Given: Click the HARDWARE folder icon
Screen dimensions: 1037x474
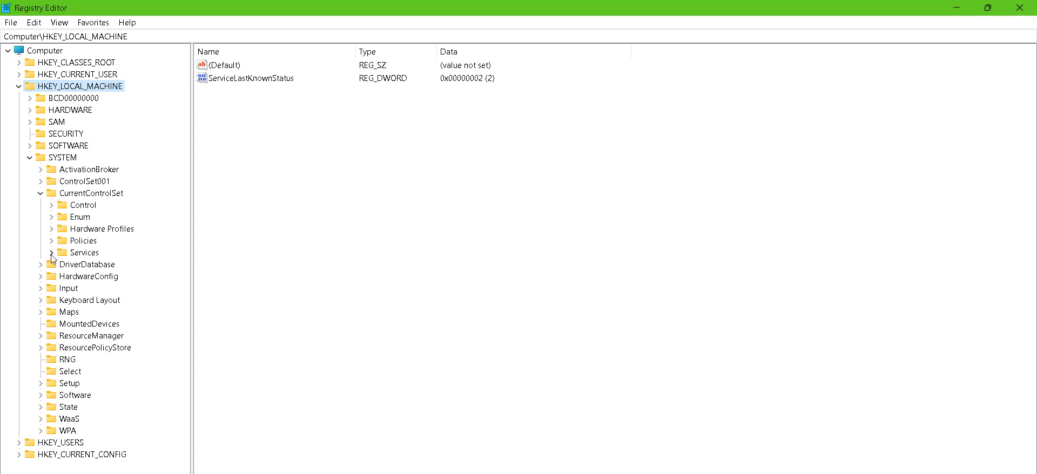Looking at the screenshot, I should pos(41,110).
